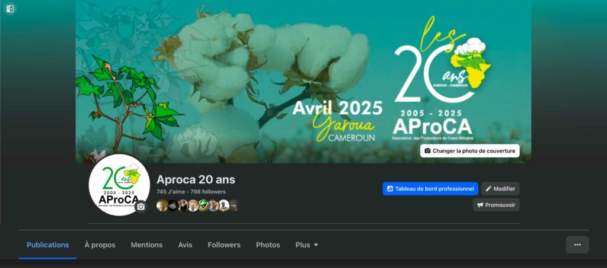Select the Avis tab

click(x=185, y=245)
